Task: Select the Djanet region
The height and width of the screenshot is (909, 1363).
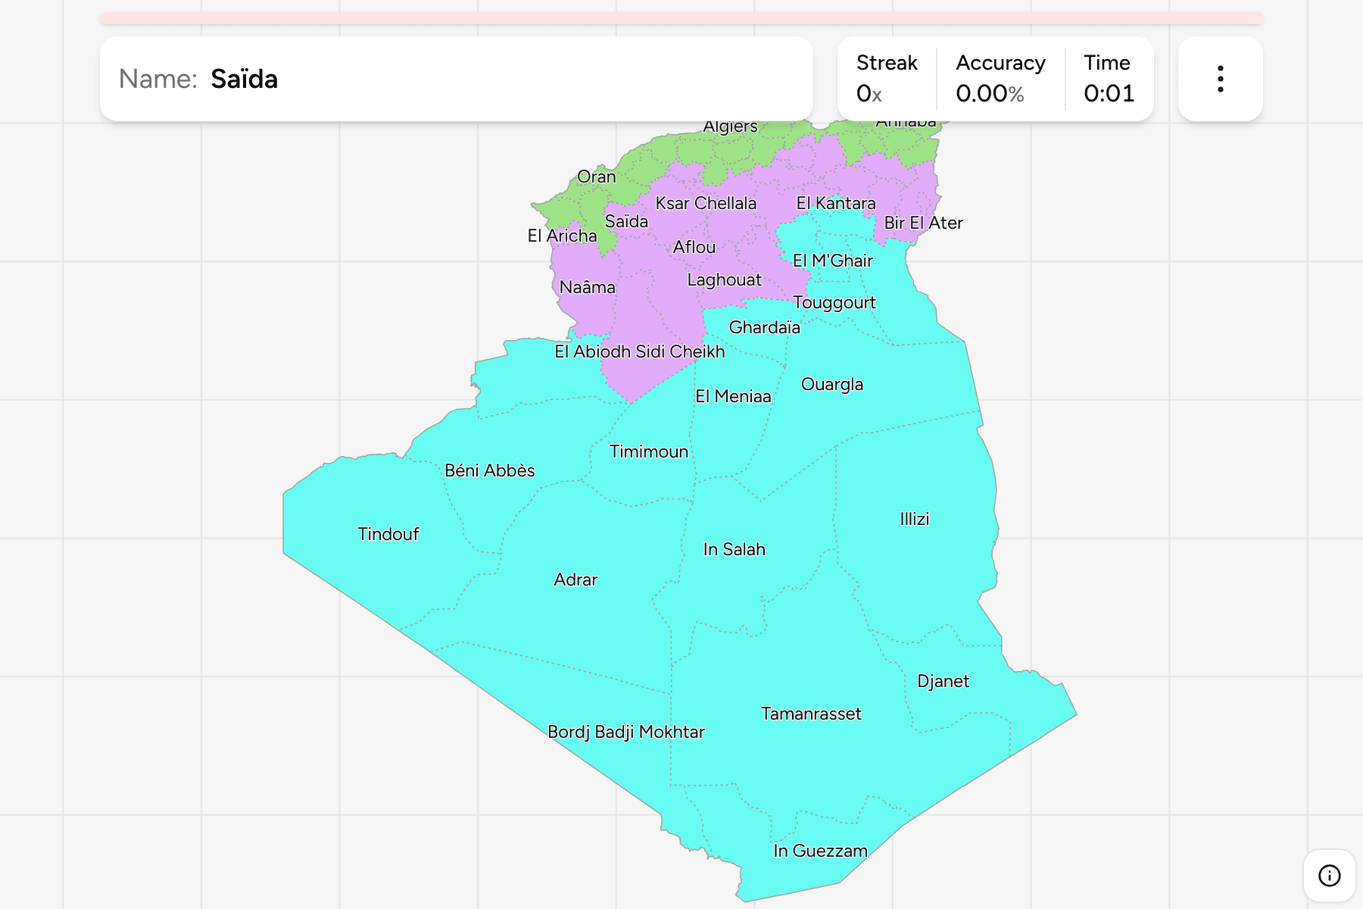Action: tap(943, 681)
